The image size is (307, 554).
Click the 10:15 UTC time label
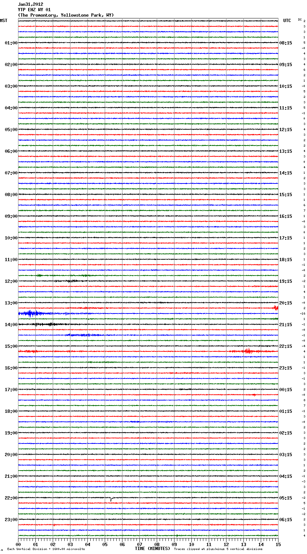coord(286,86)
